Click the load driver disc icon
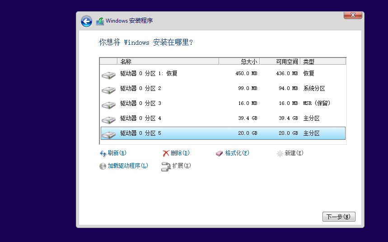 coord(103,166)
